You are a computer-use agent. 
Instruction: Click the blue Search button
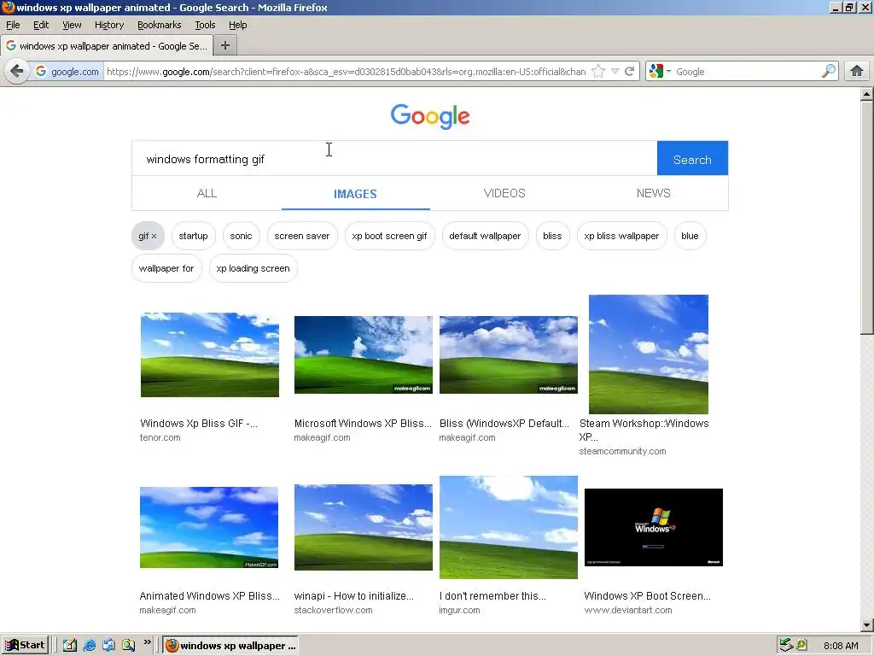tap(692, 158)
